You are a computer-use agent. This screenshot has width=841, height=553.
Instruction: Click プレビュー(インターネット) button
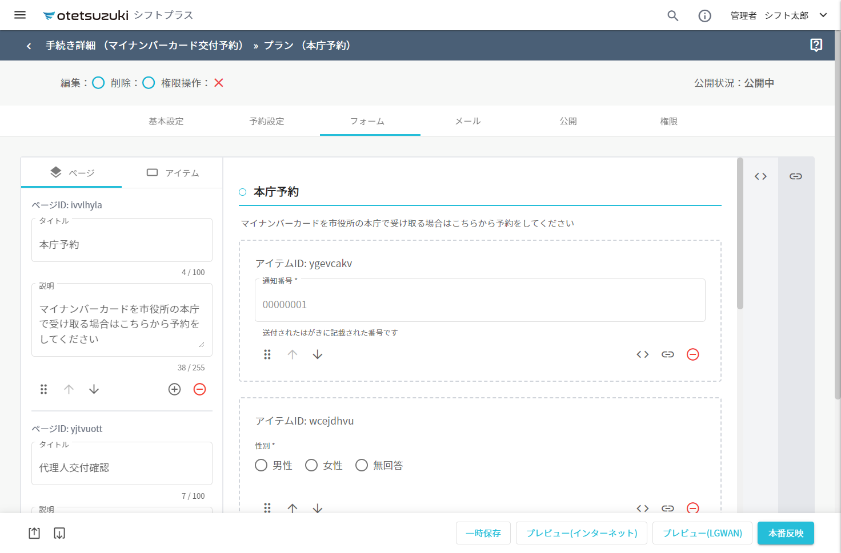coord(582,533)
